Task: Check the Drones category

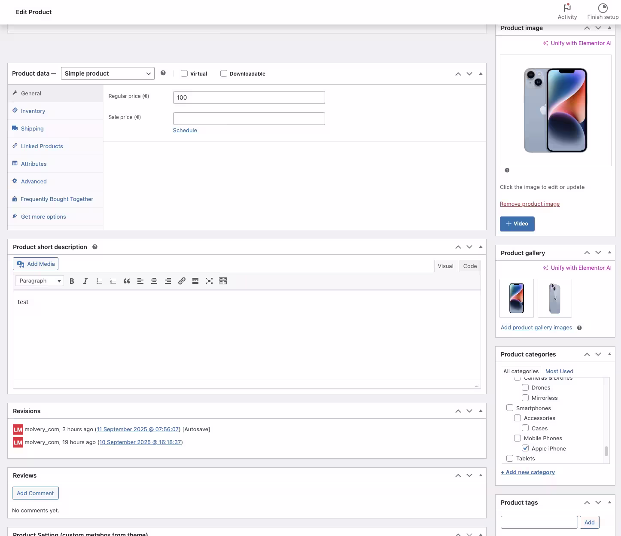Action: click(525, 387)
